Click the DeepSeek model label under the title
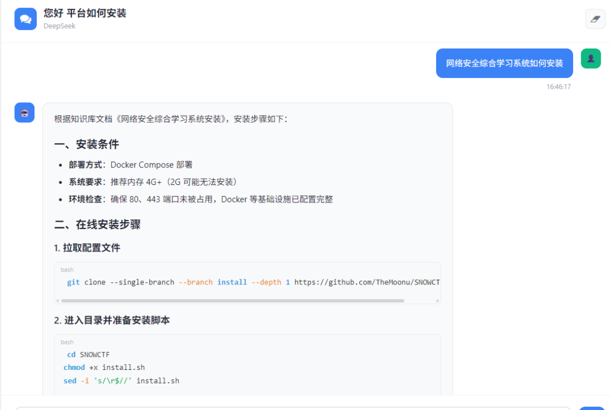This screenshot has height=410, width=611. pos(59,26)
